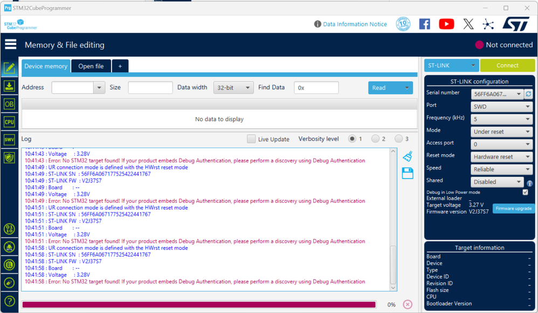This screenshot has height=313, width=538.
Task: Open the Data Information Notice link
Action: pos(355,24)
